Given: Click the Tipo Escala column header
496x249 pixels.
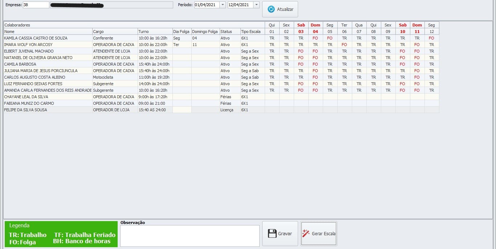Looking at the screenshot, I should [252, 32].
